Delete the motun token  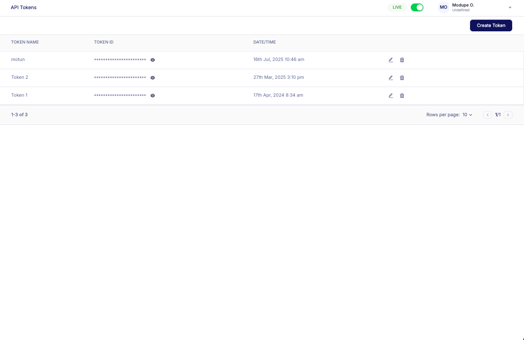402,60
